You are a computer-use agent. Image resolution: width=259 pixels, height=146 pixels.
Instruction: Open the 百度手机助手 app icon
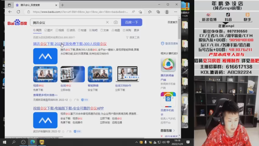(168, 100)
